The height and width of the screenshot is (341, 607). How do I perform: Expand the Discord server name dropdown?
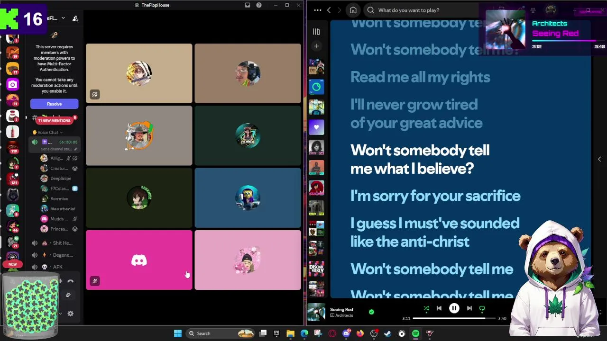pyautogui.click(x=64, y=18)
